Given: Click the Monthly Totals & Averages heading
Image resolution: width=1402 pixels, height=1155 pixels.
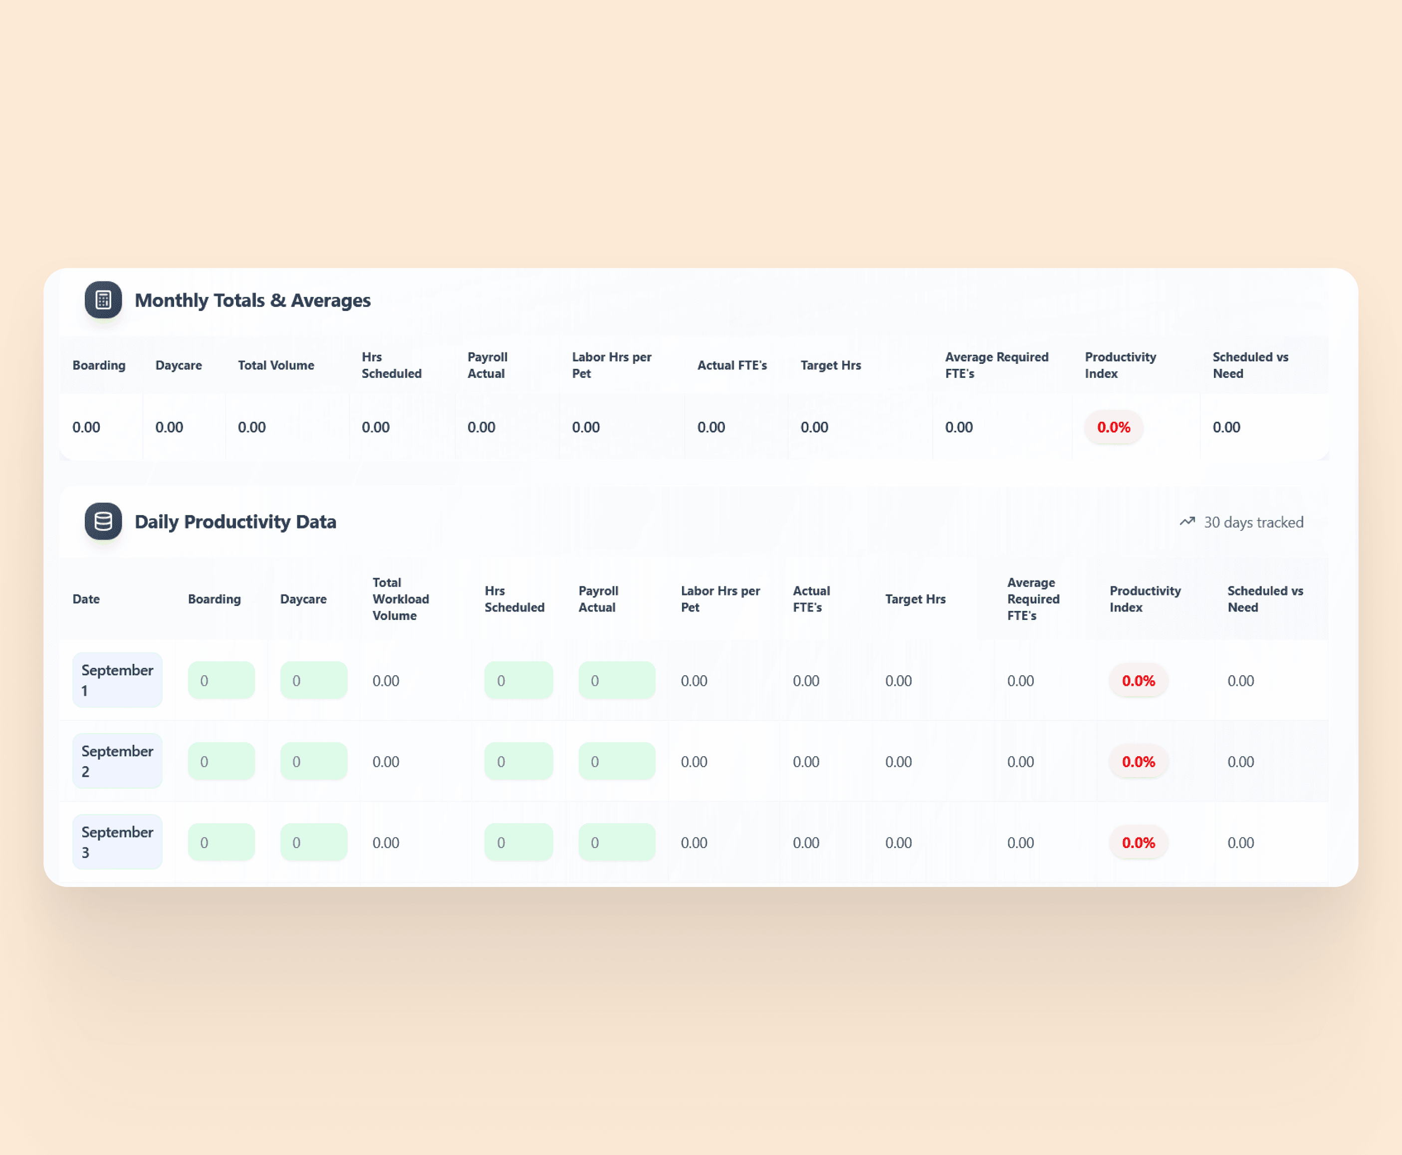Looking at the screenshot, I should (253, 300).
